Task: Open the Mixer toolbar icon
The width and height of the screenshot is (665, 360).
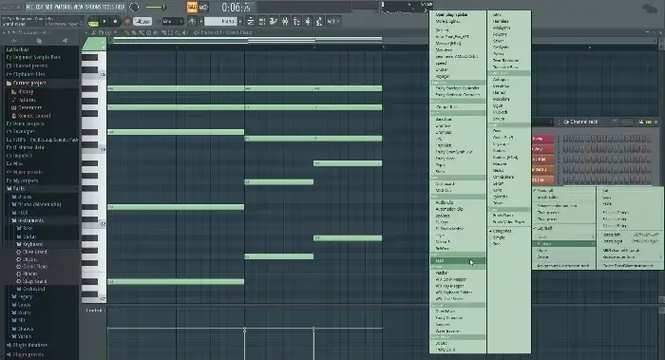Action: 285,21
